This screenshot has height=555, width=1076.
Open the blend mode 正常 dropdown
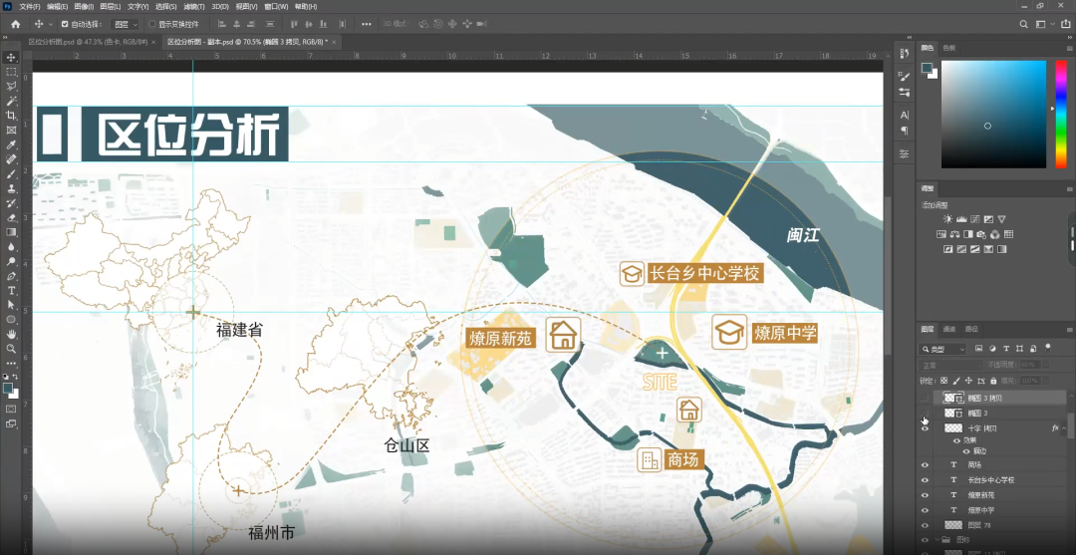pyautogui.click(x=951, y=365)
